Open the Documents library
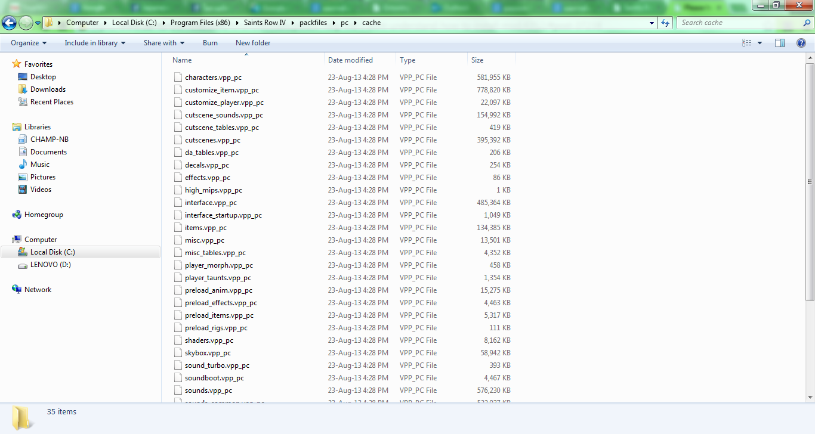The height and width of the screenshot is (434, 815). 48,152
